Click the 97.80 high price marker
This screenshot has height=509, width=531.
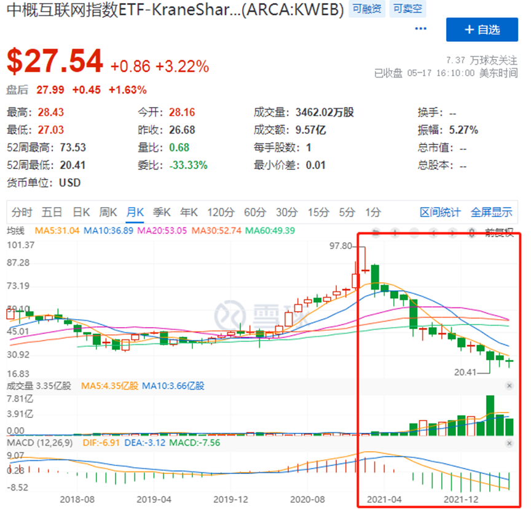point(340,246)
